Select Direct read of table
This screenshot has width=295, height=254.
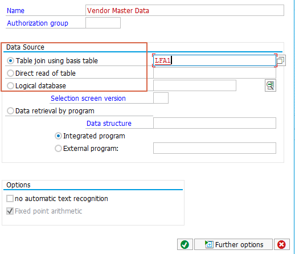pos(10,73)
